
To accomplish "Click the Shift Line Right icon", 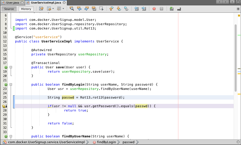I will [144, 9].
